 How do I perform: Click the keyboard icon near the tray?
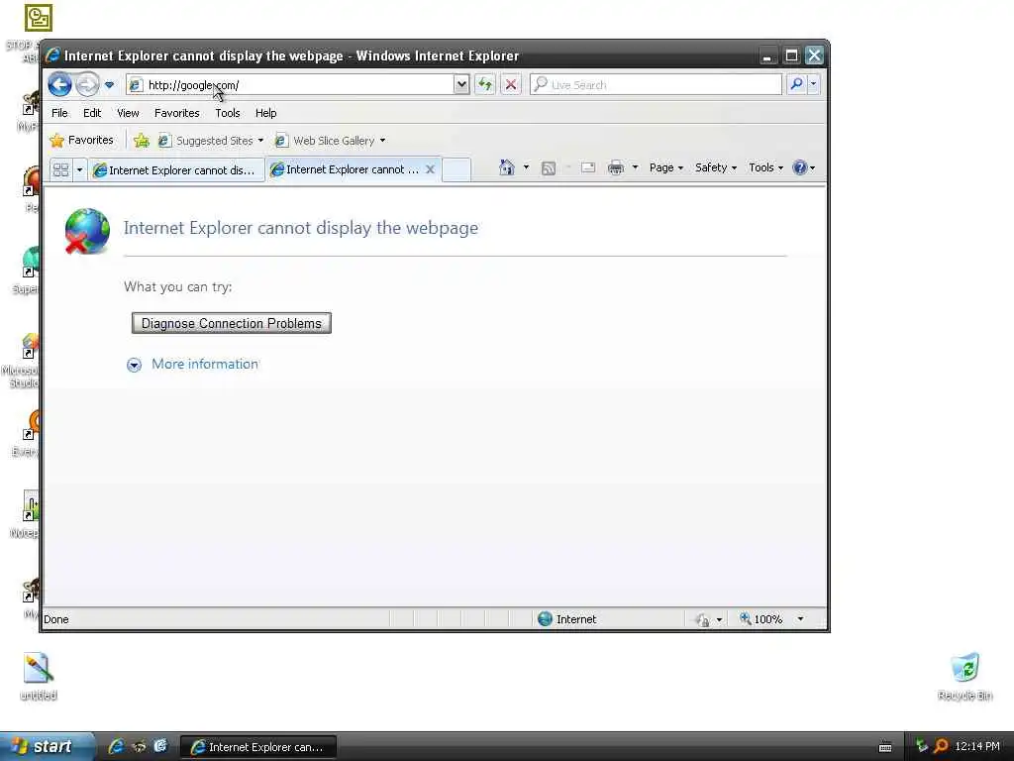point(885,747)
